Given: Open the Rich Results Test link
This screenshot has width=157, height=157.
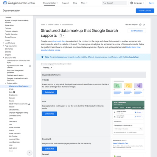Looking at the screenshot, I should click(x=132, y=57).
